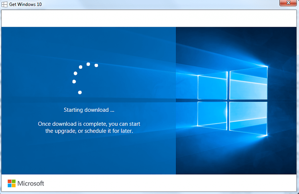
Task: Click 'Once download is complete' message text
Action: pos(89,127)
